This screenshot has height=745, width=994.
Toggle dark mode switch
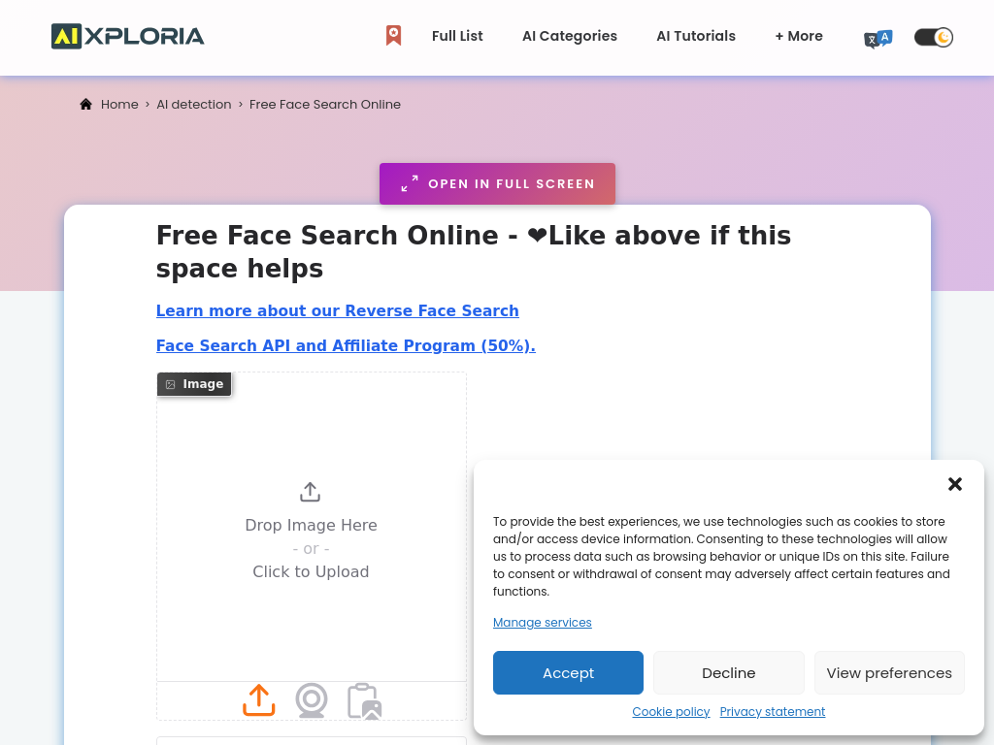tap(934, 38)
